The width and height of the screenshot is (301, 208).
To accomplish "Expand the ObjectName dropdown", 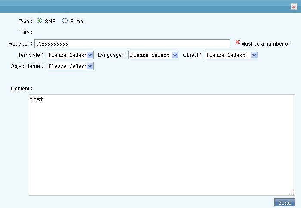I will [x=70, y=66].
